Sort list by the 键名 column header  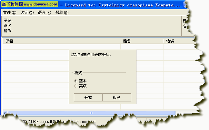tap(142, 41)
